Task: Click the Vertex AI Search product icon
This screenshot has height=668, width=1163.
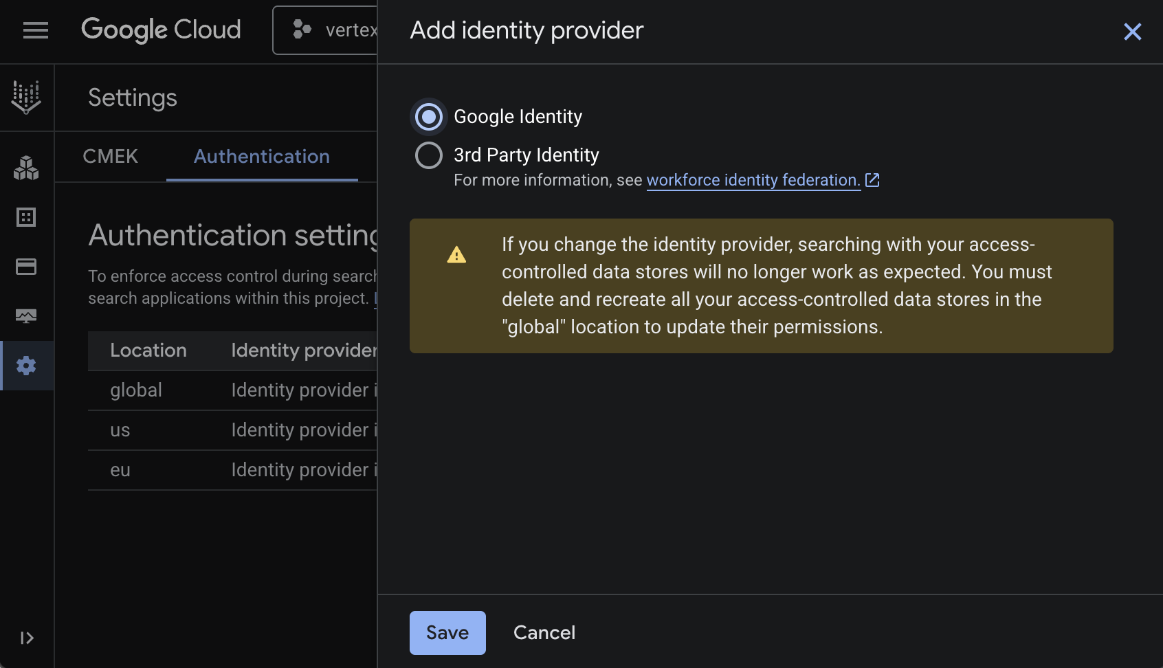Action: coord(26,97)
